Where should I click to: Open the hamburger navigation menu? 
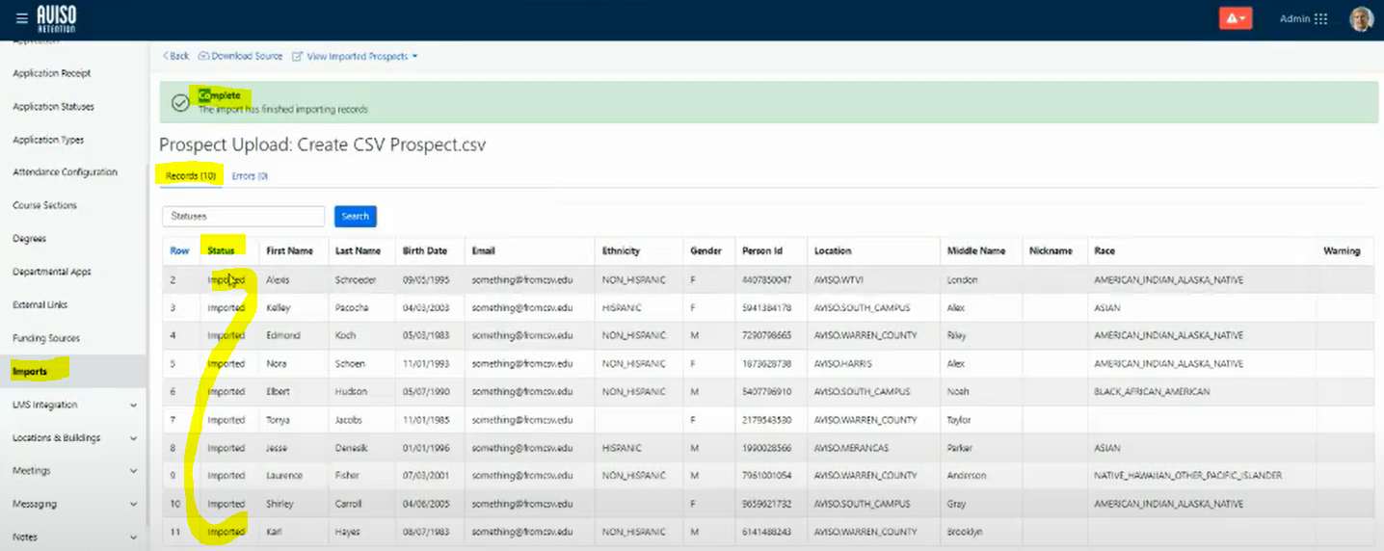[21, 19]
